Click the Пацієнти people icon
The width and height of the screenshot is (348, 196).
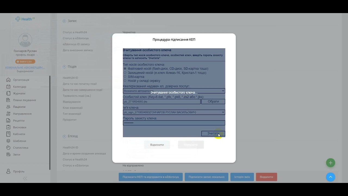coord(8,107)
